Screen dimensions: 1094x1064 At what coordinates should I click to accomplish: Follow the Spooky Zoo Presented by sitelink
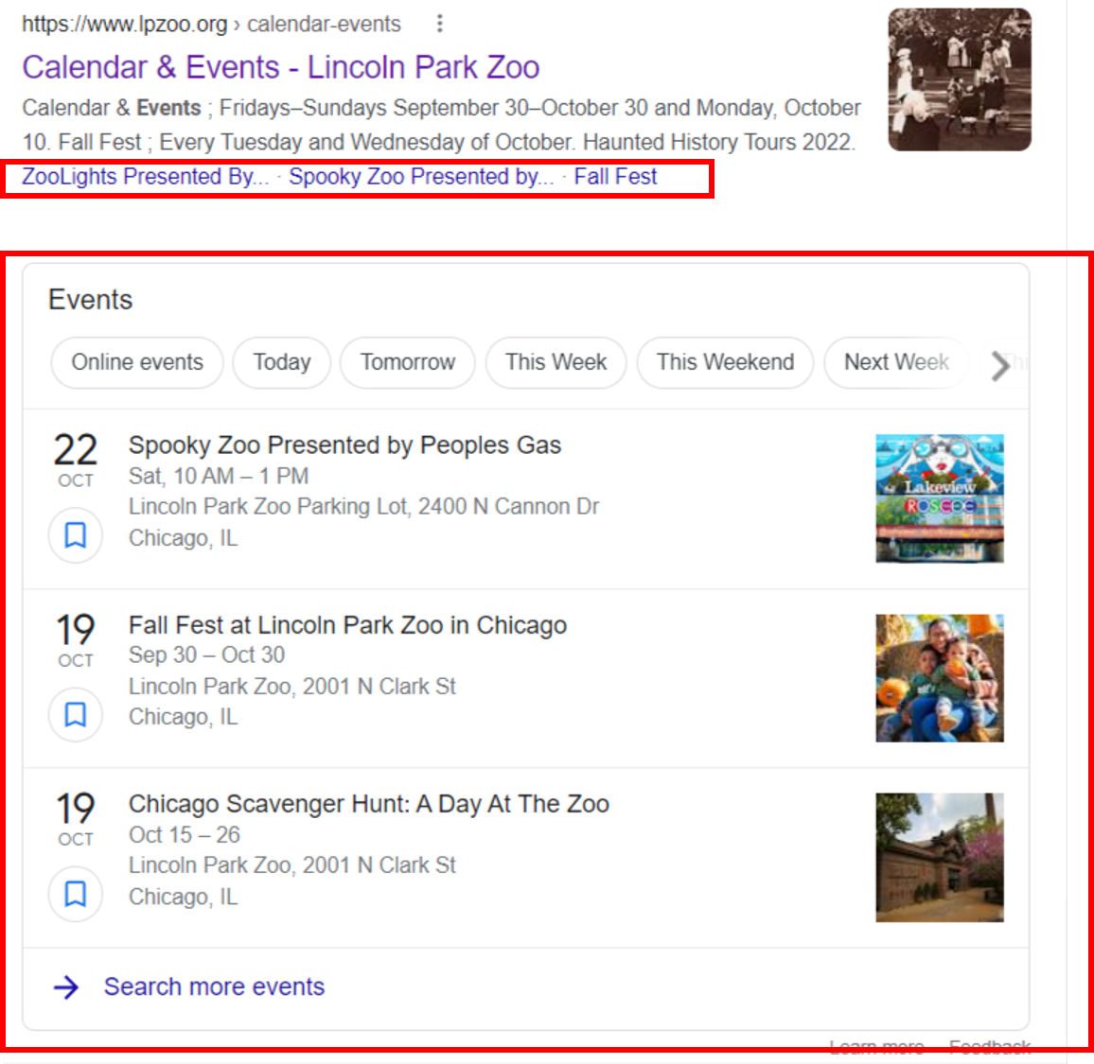click(x=421, y=177)
